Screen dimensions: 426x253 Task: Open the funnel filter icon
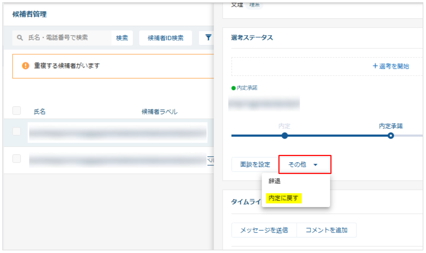[x=208, y=38]
